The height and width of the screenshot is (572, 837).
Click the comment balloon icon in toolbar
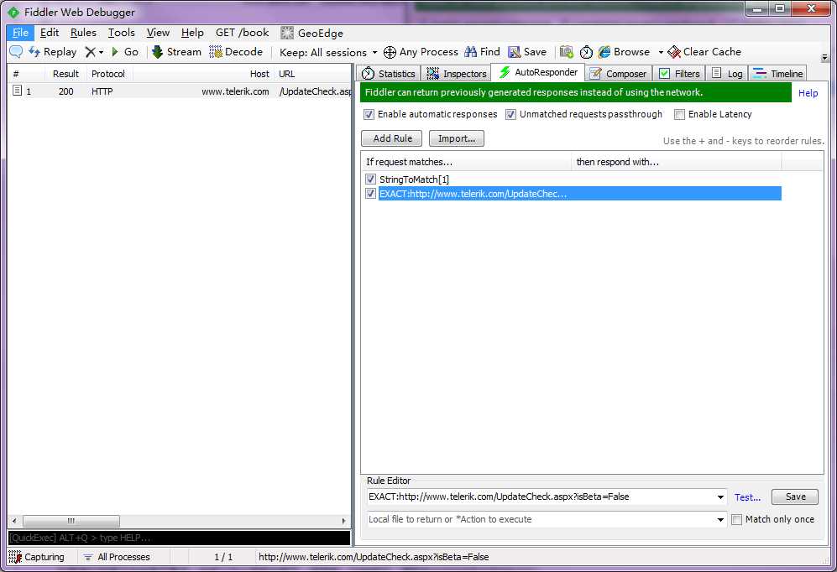click(x=16, y=52)
